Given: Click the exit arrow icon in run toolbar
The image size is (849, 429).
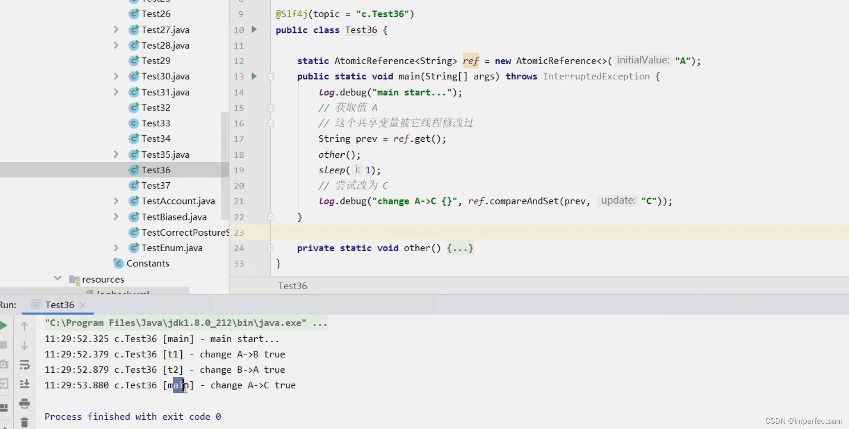Looking at the screenshot, I should coord(4,384).
